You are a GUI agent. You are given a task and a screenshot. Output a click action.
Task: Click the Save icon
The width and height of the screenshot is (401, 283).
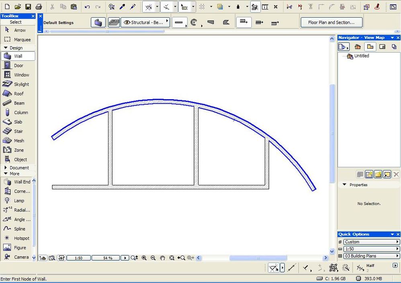pyautogui.click(x=28, y=7)
